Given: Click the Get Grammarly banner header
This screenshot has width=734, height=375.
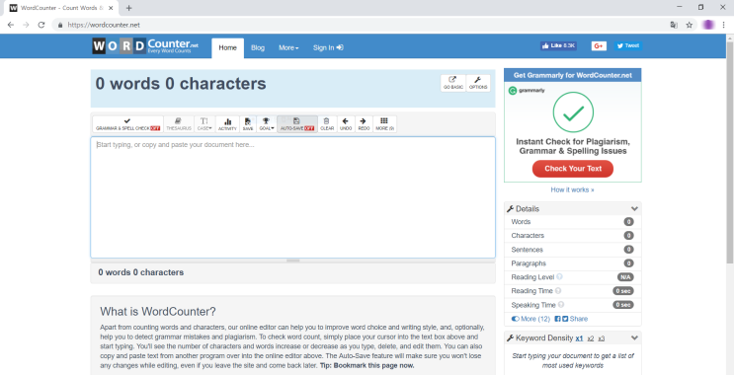Looking at the screenshot, I should [x=573, y=75].
